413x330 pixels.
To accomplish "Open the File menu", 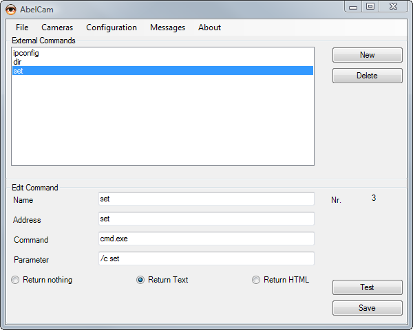I will coord(22,27).
